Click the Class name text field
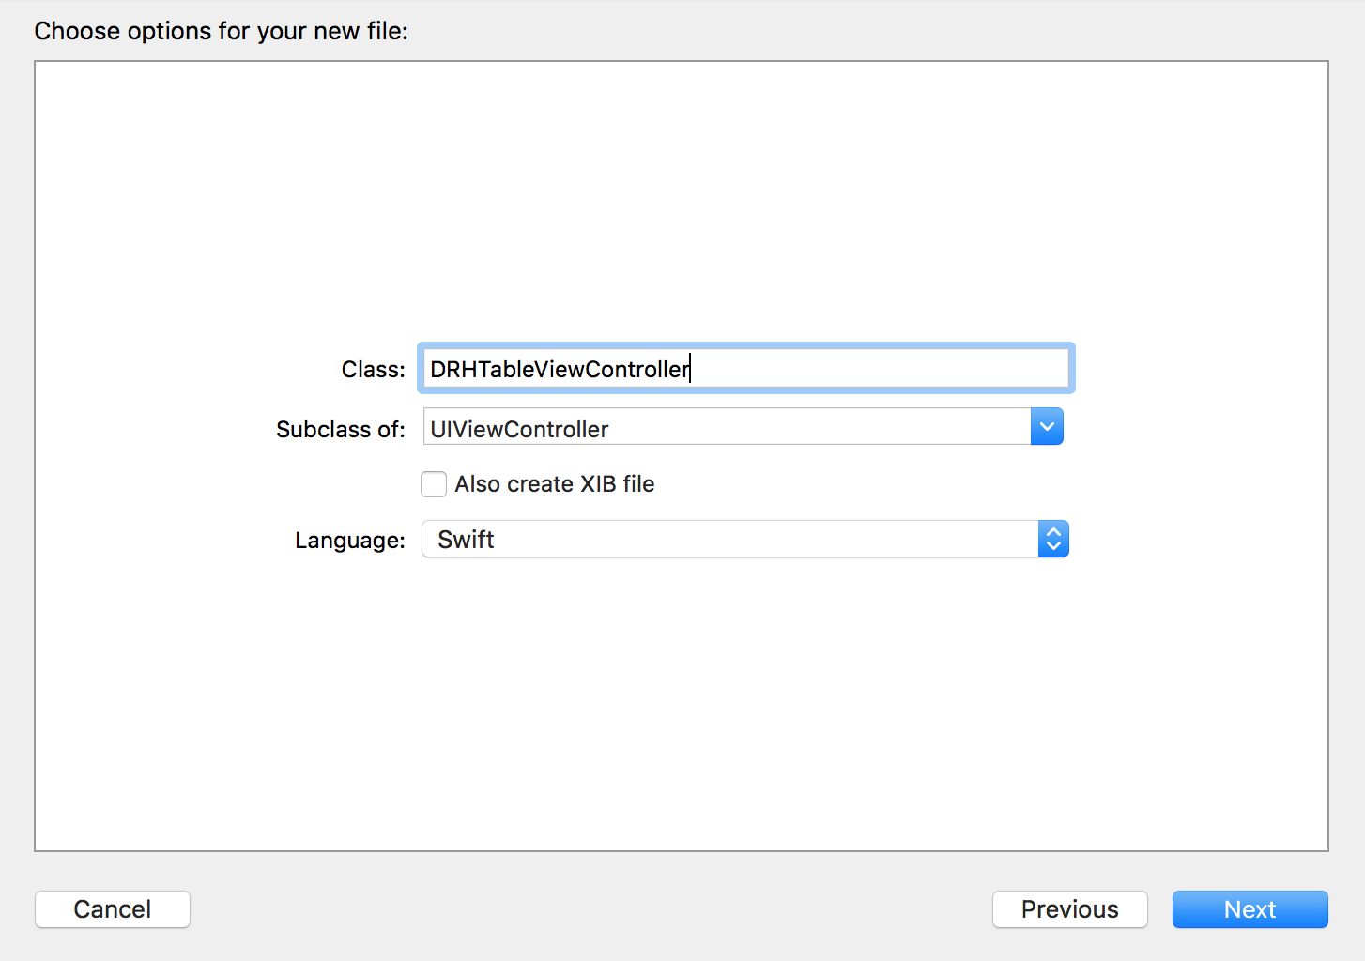This screenshot has width=1365, height=961. pos(745,369)
